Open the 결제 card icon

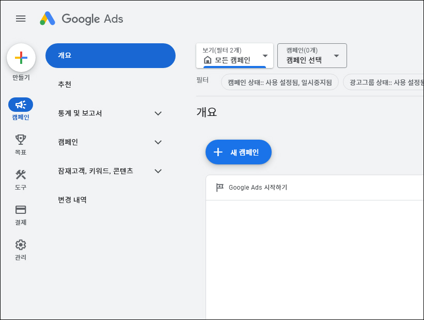click(21, 210)
